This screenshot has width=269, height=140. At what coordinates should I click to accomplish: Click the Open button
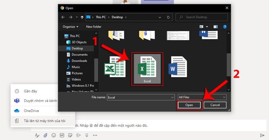pyautogui.click(x=189, y=105)
